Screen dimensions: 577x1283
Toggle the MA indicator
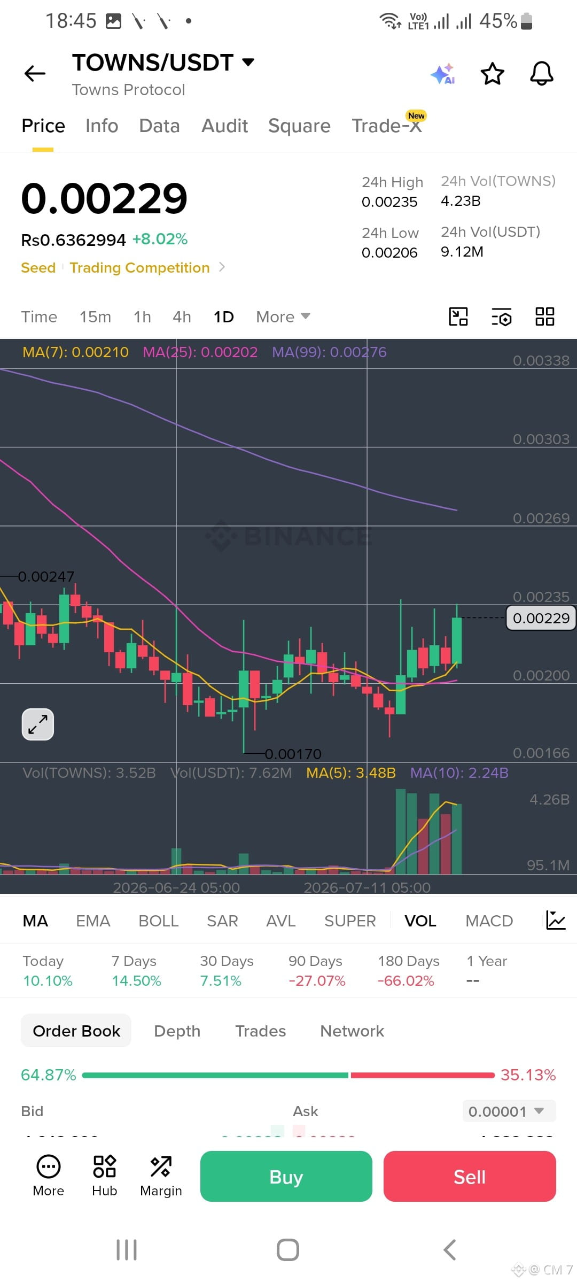click(x=35, y=921)
